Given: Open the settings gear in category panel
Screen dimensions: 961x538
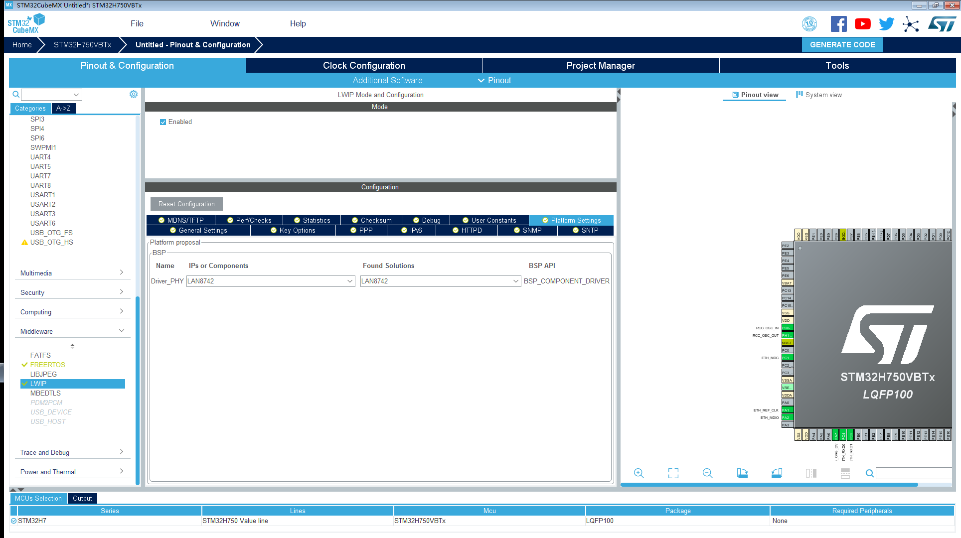Looking at the screenshot, I should 134,94.
